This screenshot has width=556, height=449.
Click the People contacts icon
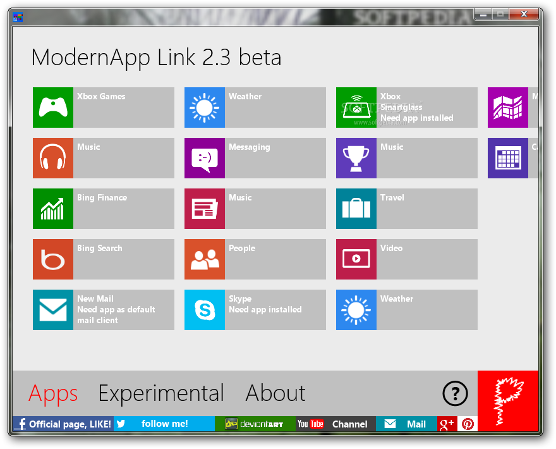(205, 259)
